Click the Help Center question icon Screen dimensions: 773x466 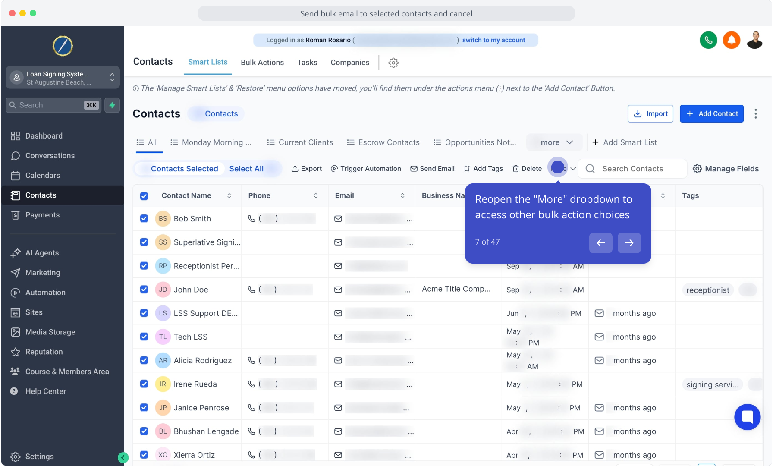(14, 391)
